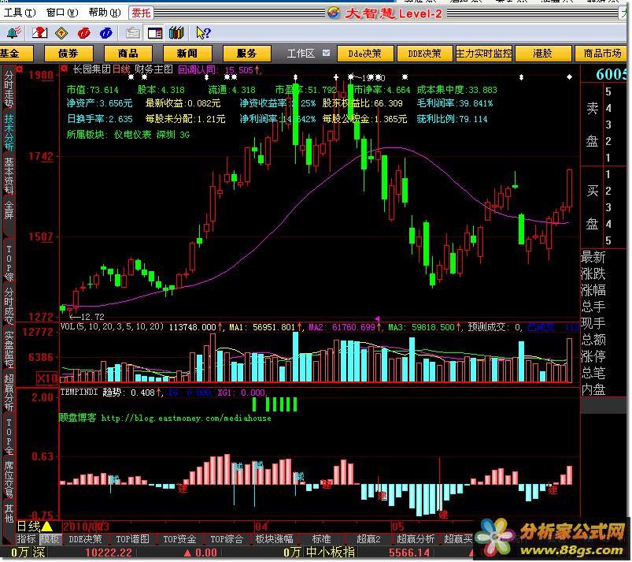Click the 财务主图 label
This screenshot has height=562, width=632.
tap(153, 69)
